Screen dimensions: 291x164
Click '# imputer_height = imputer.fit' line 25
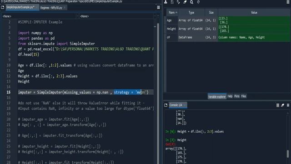[x=59, y=146]
